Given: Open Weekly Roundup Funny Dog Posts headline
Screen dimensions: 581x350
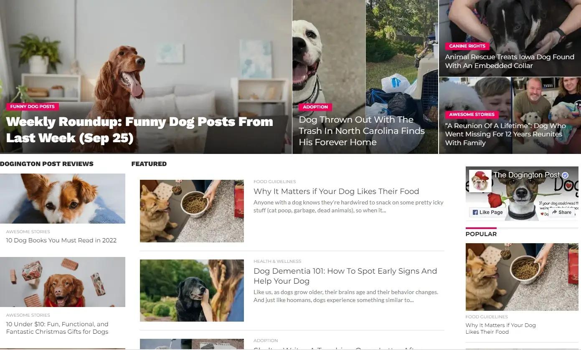Looking at the screenshot, I should coord(140,129).
